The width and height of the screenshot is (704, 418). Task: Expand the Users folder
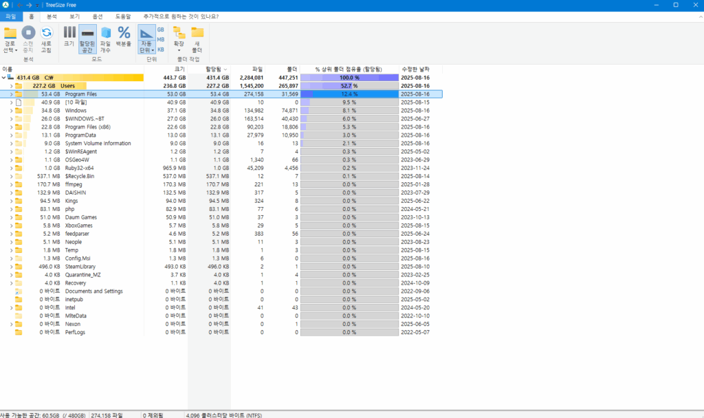tap(11, 86)
